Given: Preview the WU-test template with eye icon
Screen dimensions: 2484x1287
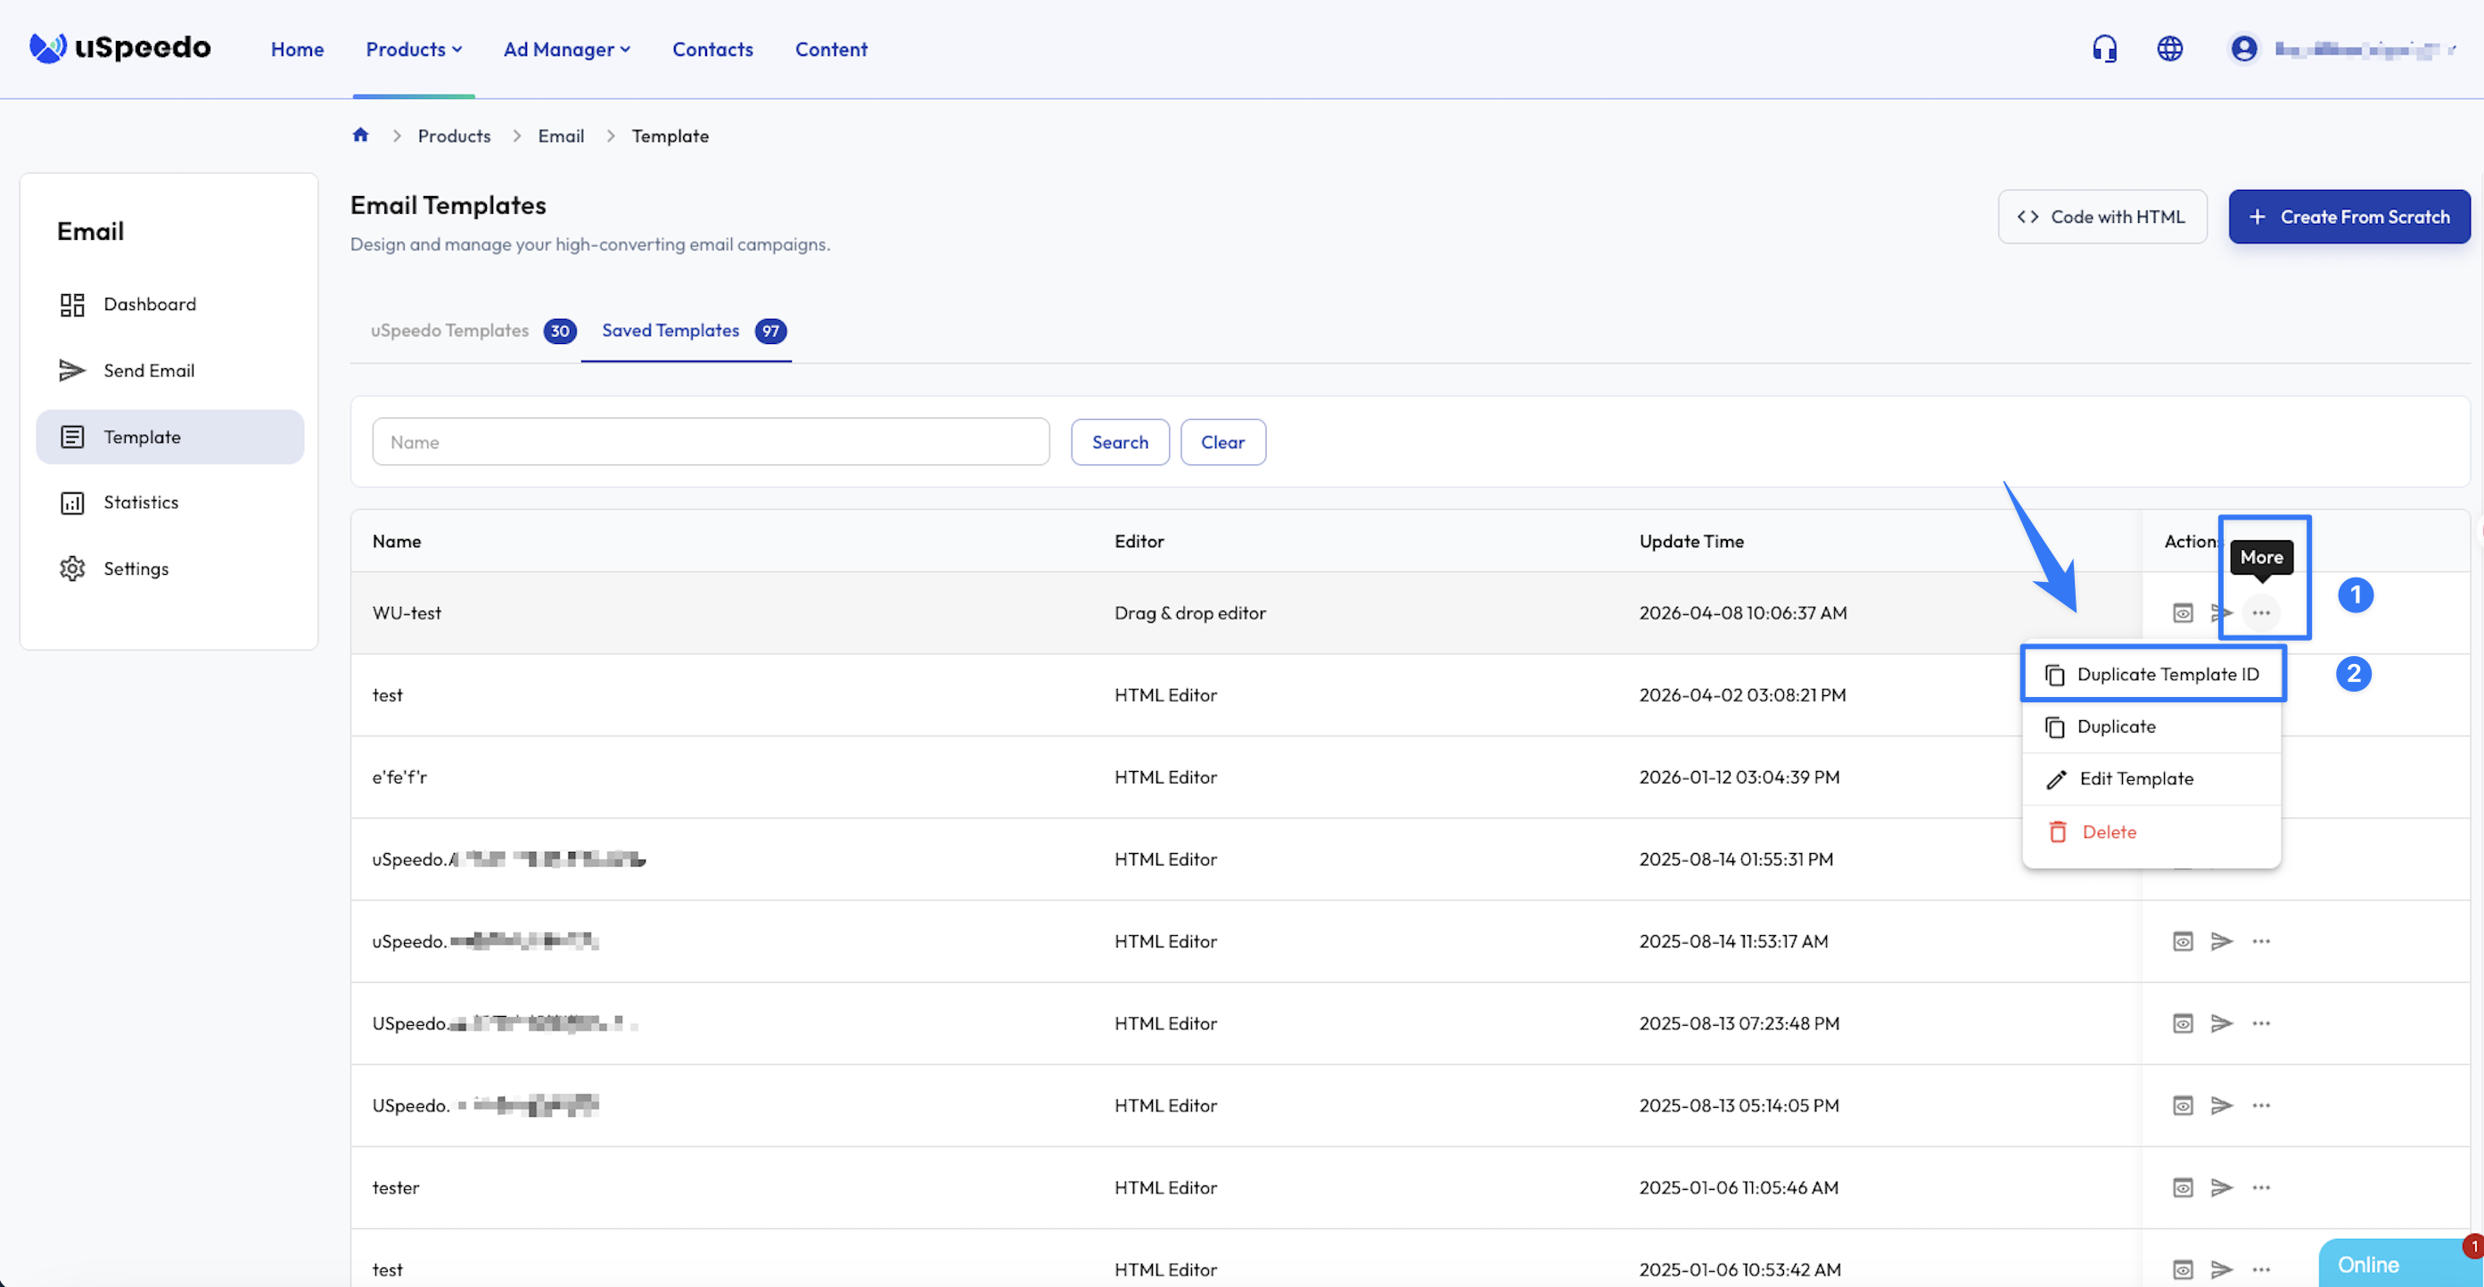Looking at the screenshot, I should tap(2184, 613).
